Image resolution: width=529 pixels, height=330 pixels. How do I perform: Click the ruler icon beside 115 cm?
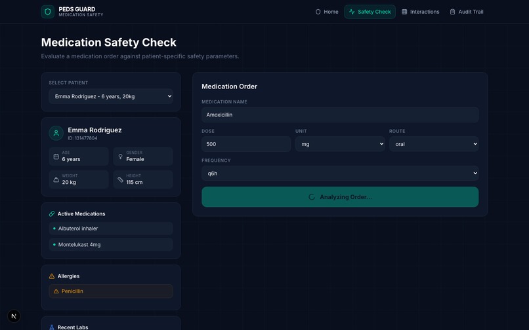pyautogui.click(x=121, y=179)
